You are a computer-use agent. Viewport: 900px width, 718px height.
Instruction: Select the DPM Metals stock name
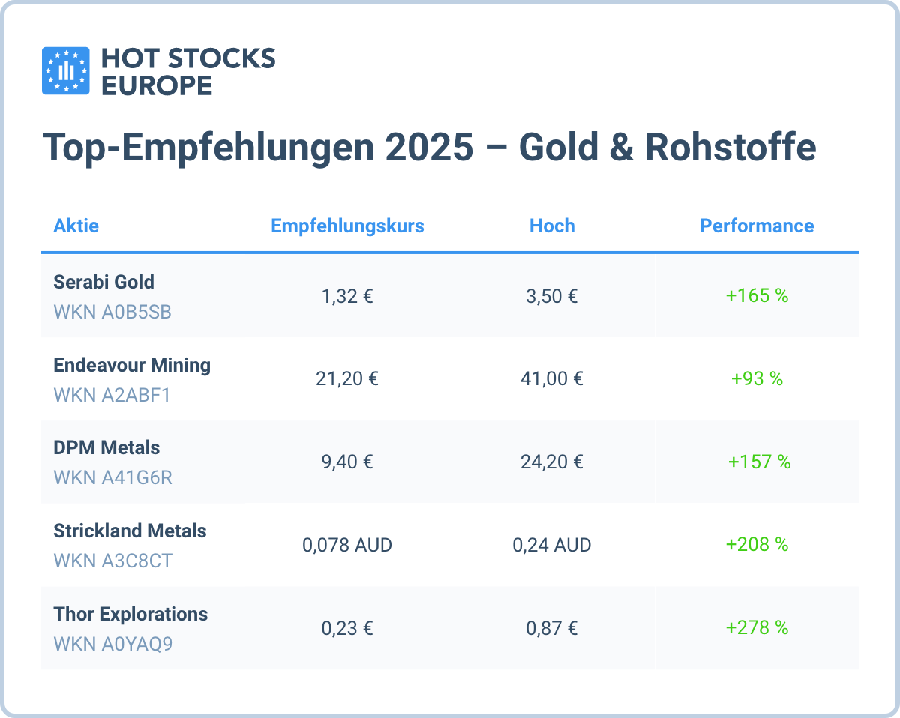coord(106,447)
